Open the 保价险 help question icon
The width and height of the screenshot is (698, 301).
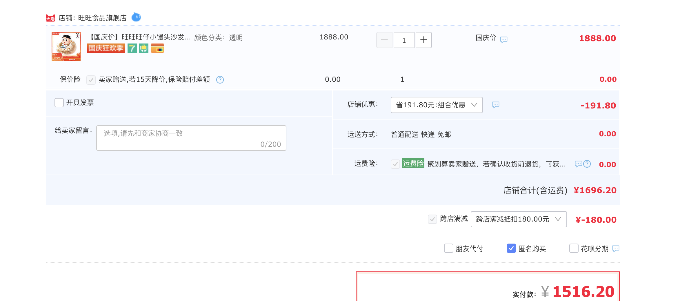tap(220, 80)
